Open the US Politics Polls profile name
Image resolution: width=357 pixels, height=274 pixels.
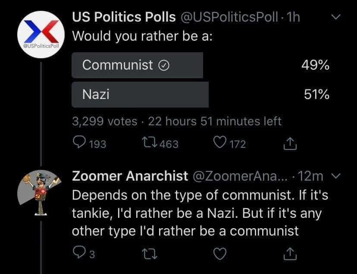[x=124, y=17]
